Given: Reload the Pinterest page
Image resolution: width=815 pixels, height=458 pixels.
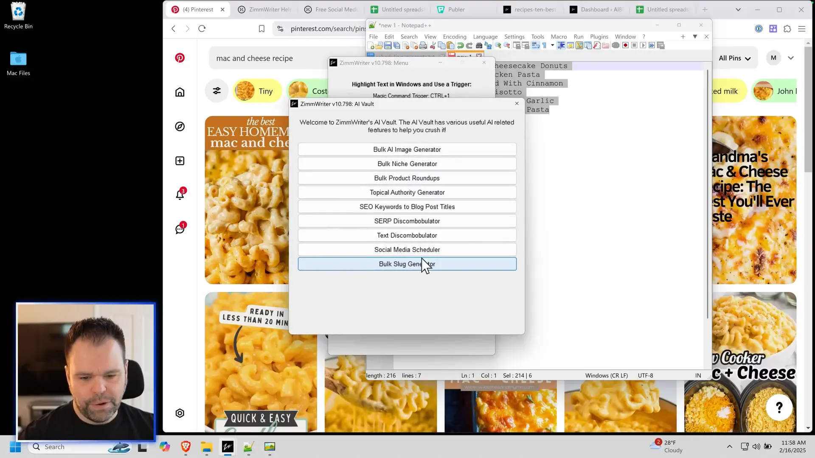Looking at the screenshot, I should (202, 28).
